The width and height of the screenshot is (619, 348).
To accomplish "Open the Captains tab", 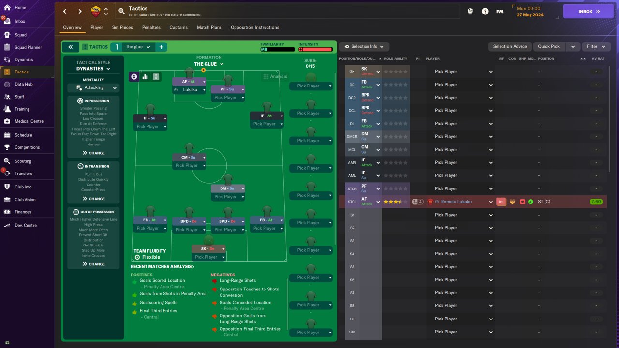I will tap(178, 27).
